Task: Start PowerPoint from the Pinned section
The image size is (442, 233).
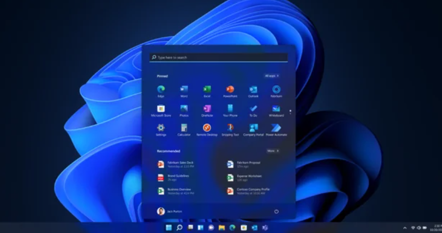Action: coord(230,92)
